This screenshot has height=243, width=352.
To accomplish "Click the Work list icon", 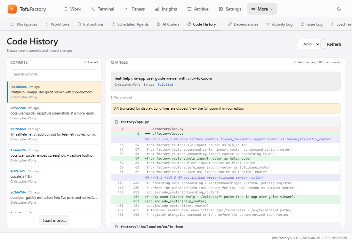I will [65, 9].
